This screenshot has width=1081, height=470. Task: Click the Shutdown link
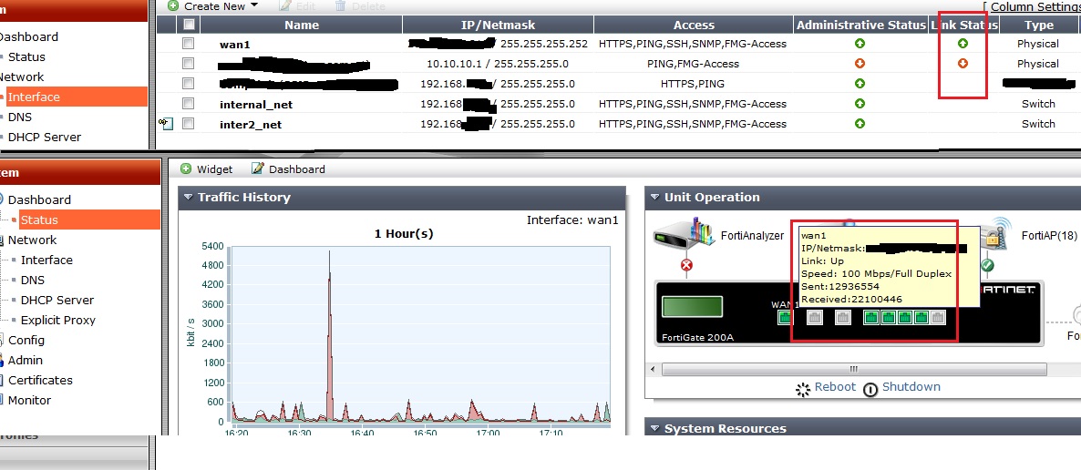click(911, 386)
